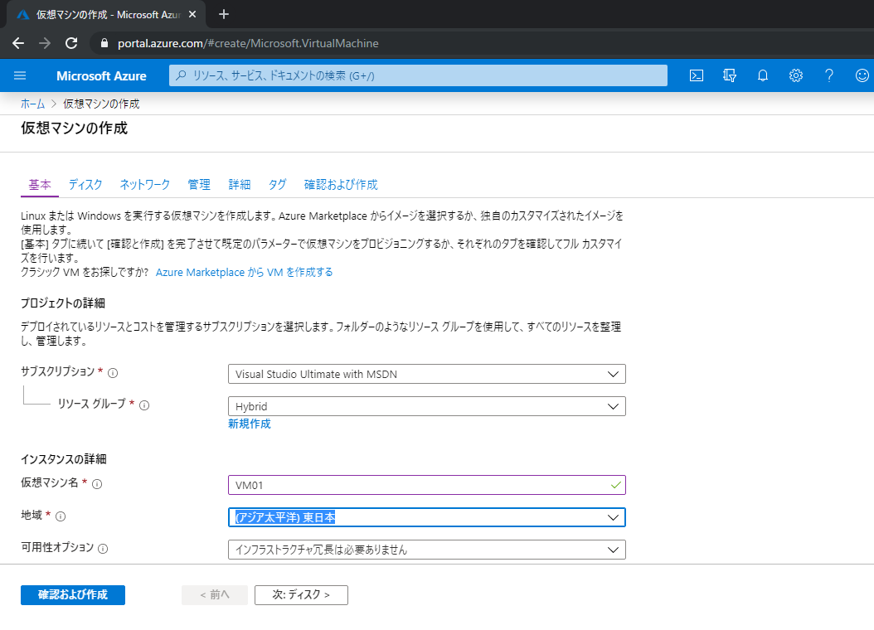
Task: Click the インスタンスの詳細 heading
Action: point(64,459)
